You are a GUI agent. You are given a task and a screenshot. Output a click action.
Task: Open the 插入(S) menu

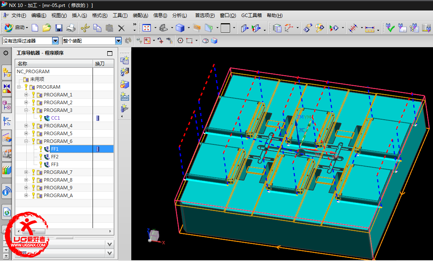(x=79, y=15)
